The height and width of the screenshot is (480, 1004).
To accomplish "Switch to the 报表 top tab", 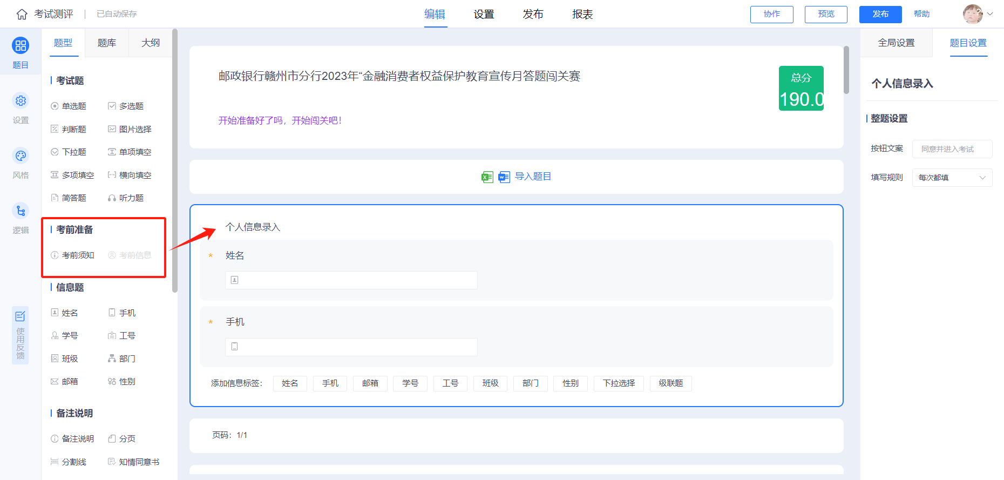I will tap(583, 15).
